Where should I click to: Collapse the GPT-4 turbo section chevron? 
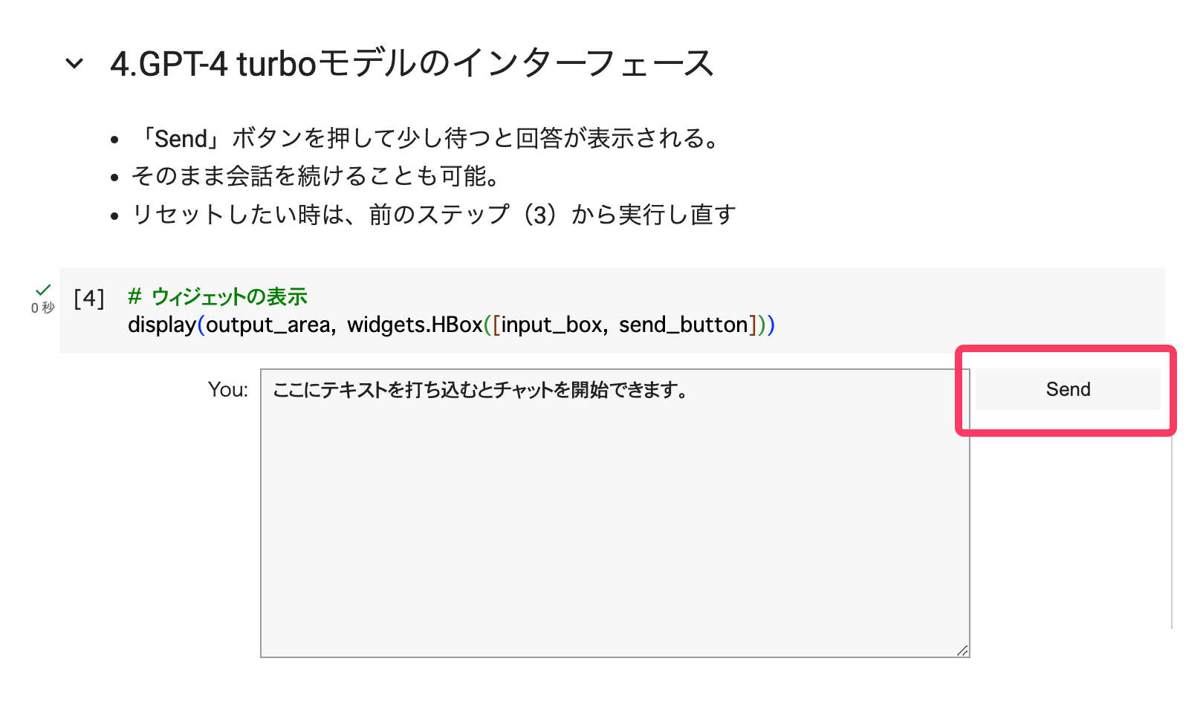(74, 64)
